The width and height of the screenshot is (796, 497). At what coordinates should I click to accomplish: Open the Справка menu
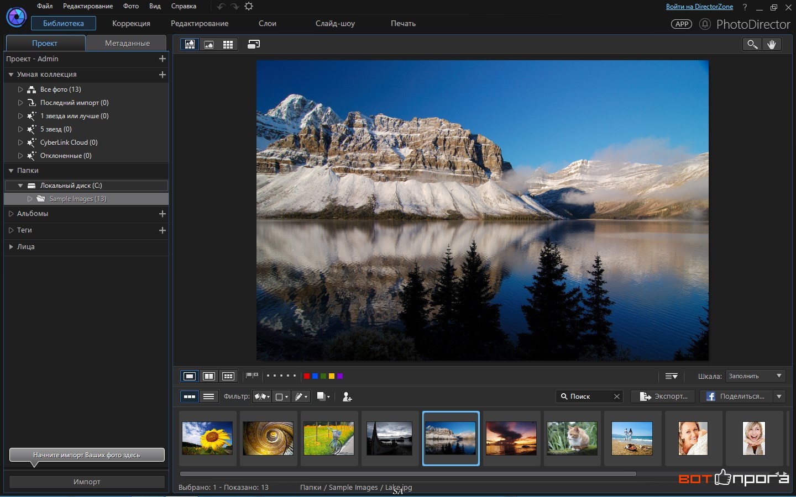tap(184, 6)
